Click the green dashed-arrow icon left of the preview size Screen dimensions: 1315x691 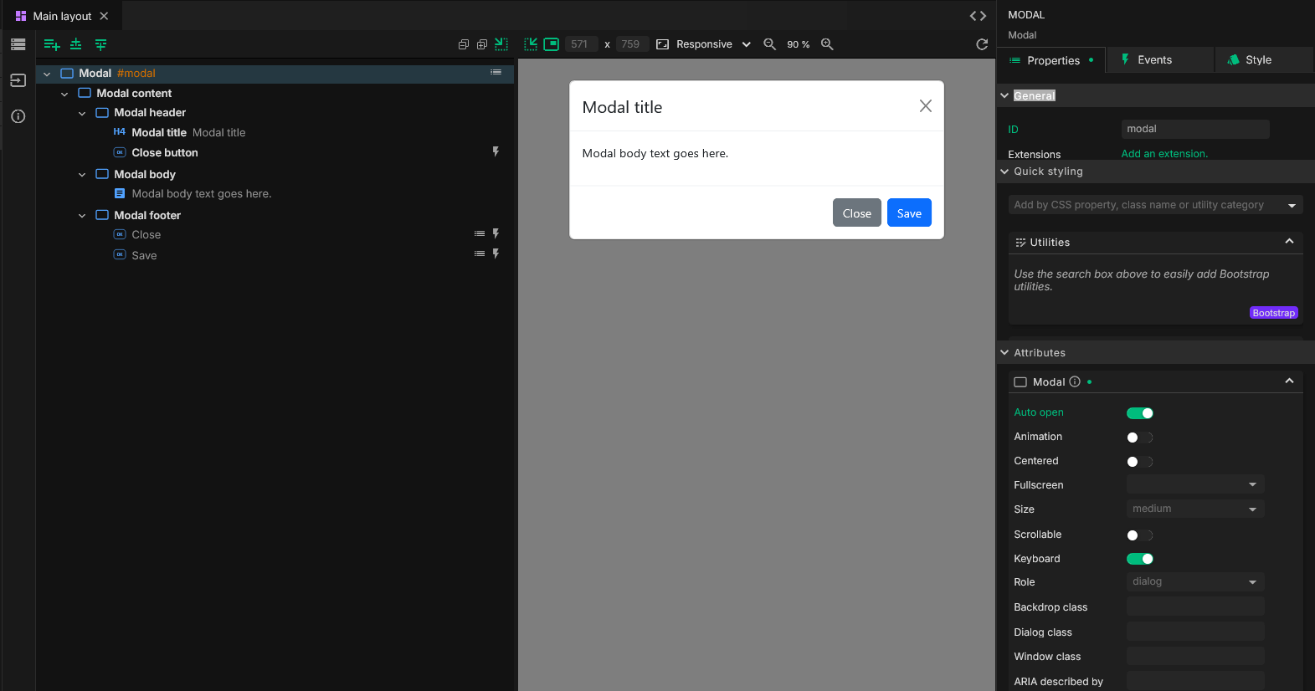(531, 44)
